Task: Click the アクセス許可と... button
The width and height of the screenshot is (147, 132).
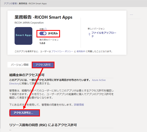Action: point(25,113)
